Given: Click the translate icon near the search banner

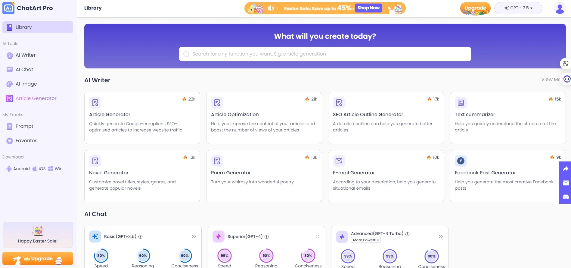Looking at the screenshot, I should tap(566, 64).
